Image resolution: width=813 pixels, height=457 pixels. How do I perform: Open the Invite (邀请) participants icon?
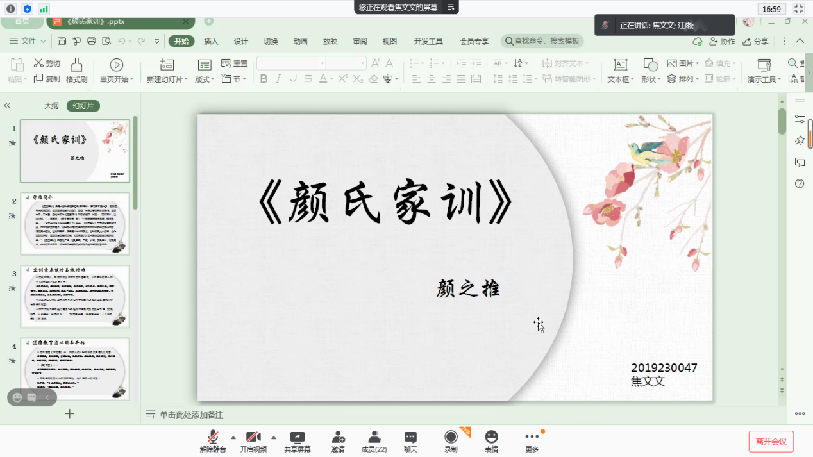[x=338, y=438]
